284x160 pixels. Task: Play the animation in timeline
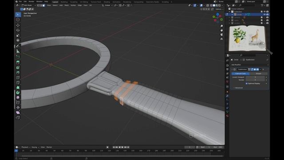pyautogui.click(x=122, y=147)
